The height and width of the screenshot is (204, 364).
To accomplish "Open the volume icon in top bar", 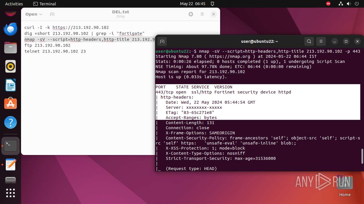I will pos(349,4).
